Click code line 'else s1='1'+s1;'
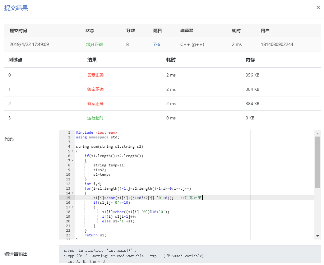Screen dimensions: 324x265 pos(118,221)
